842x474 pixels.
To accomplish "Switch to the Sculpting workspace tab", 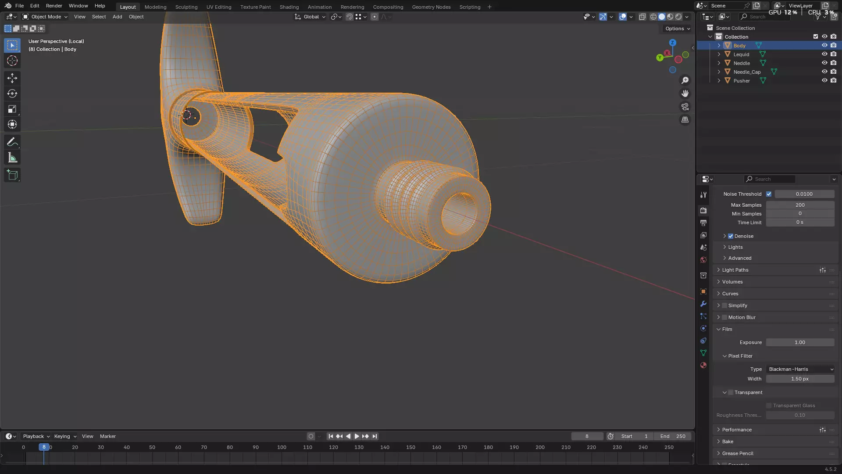I will click(x=186, y=7).
